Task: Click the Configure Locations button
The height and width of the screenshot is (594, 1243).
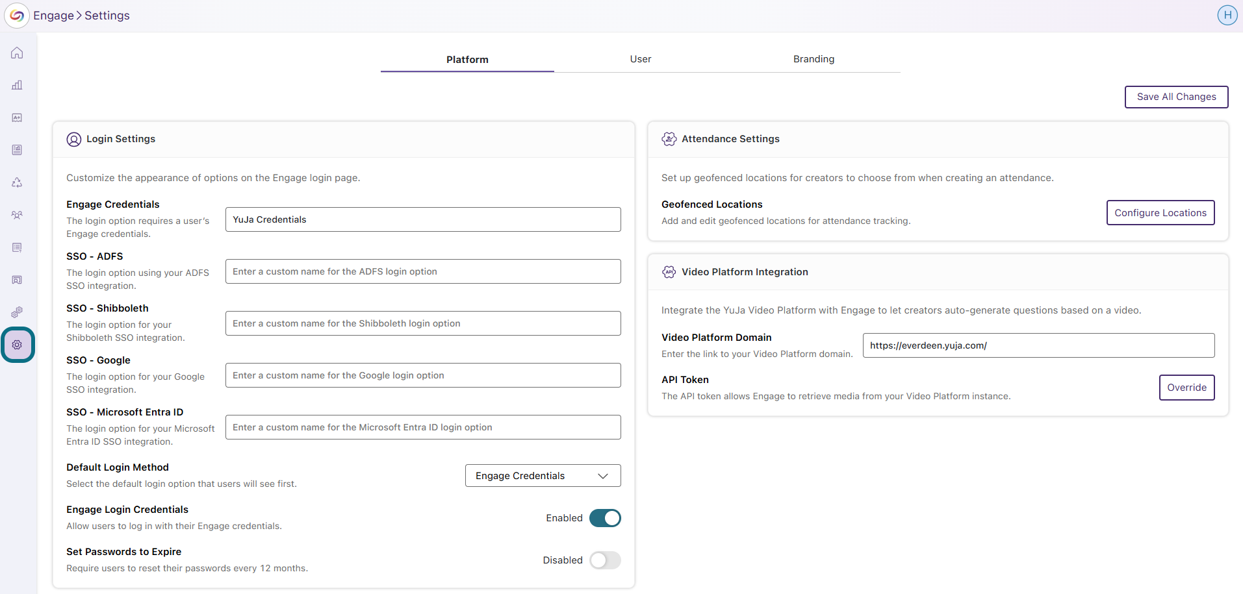Action: [x=1160, y=213]
